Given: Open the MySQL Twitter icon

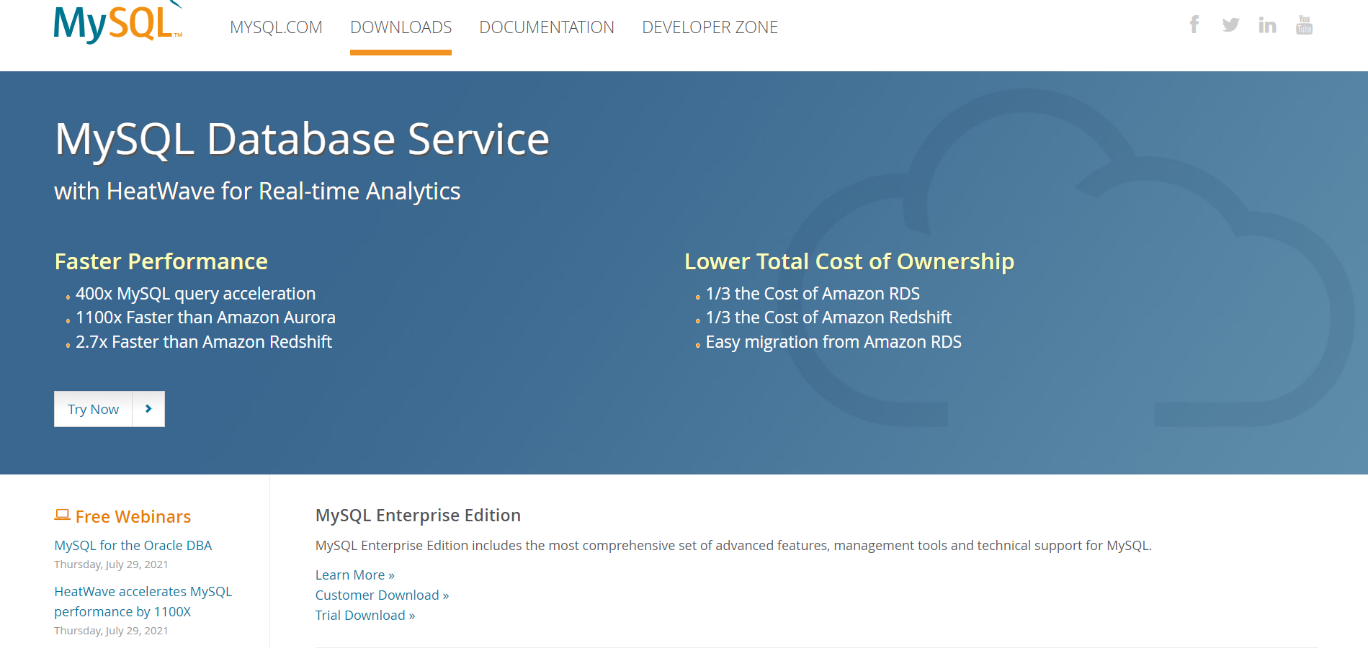Looking at the screenshot, I should 1230,25.
